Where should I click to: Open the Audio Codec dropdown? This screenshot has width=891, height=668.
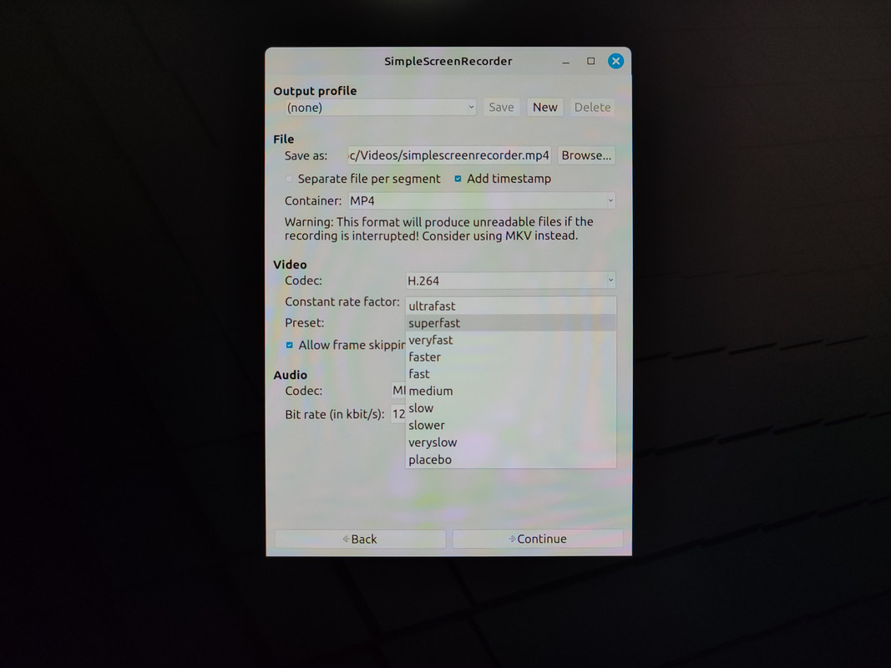(398, 390)
